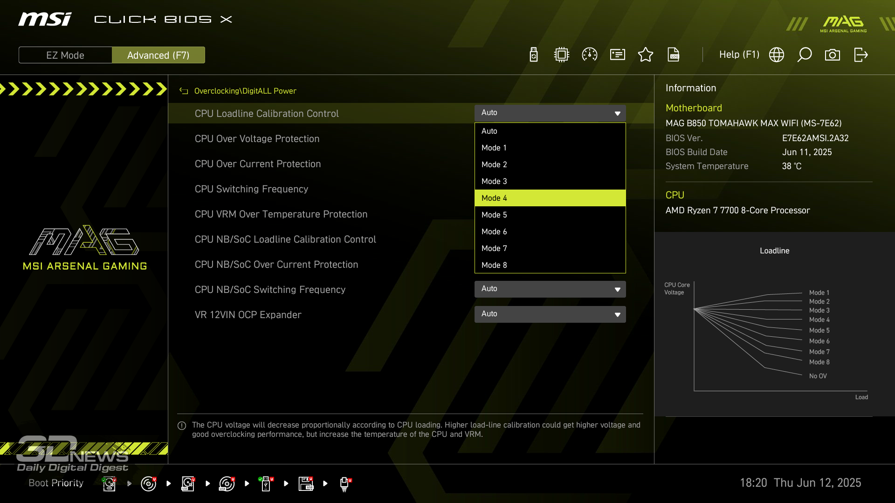
Task: Click BIOS version E7E62AMSI.2A32
Action: [x=815, y=138]
